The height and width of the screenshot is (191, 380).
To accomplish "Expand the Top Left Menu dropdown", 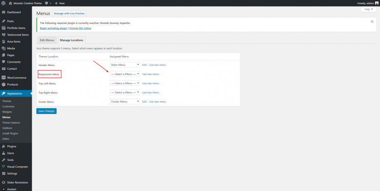I will [x=125, y=83].
